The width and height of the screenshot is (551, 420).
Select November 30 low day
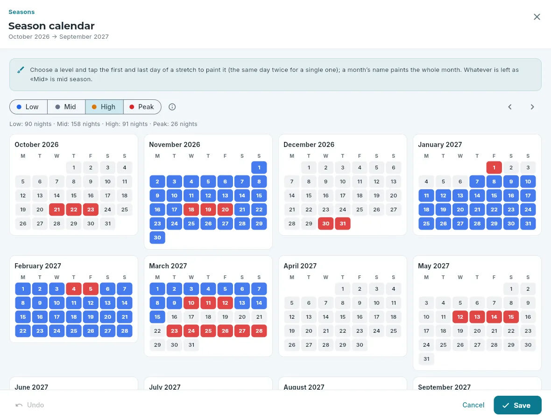click(x=157, y=238)
